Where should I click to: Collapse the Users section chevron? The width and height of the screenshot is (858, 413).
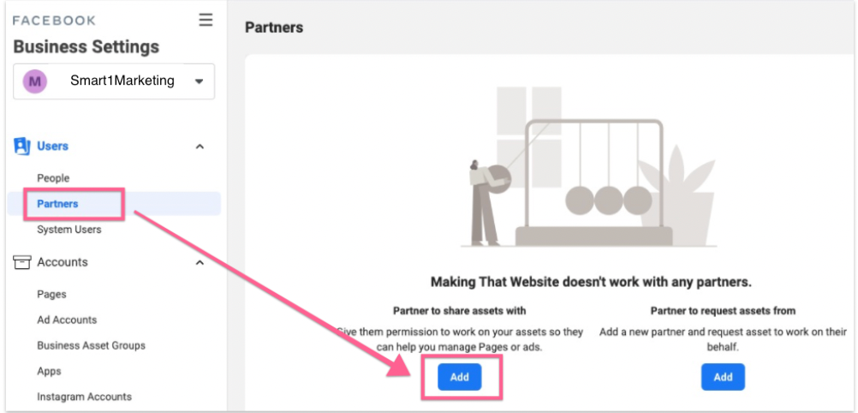(200, 147)
